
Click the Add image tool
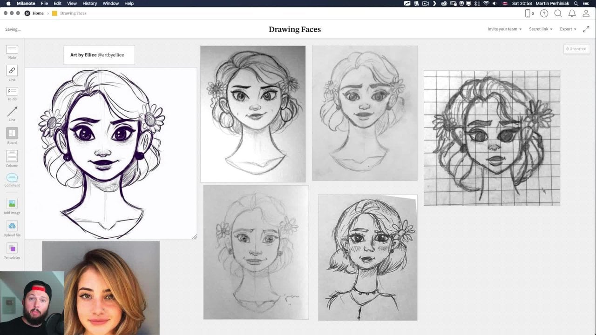tap(12, 204)
